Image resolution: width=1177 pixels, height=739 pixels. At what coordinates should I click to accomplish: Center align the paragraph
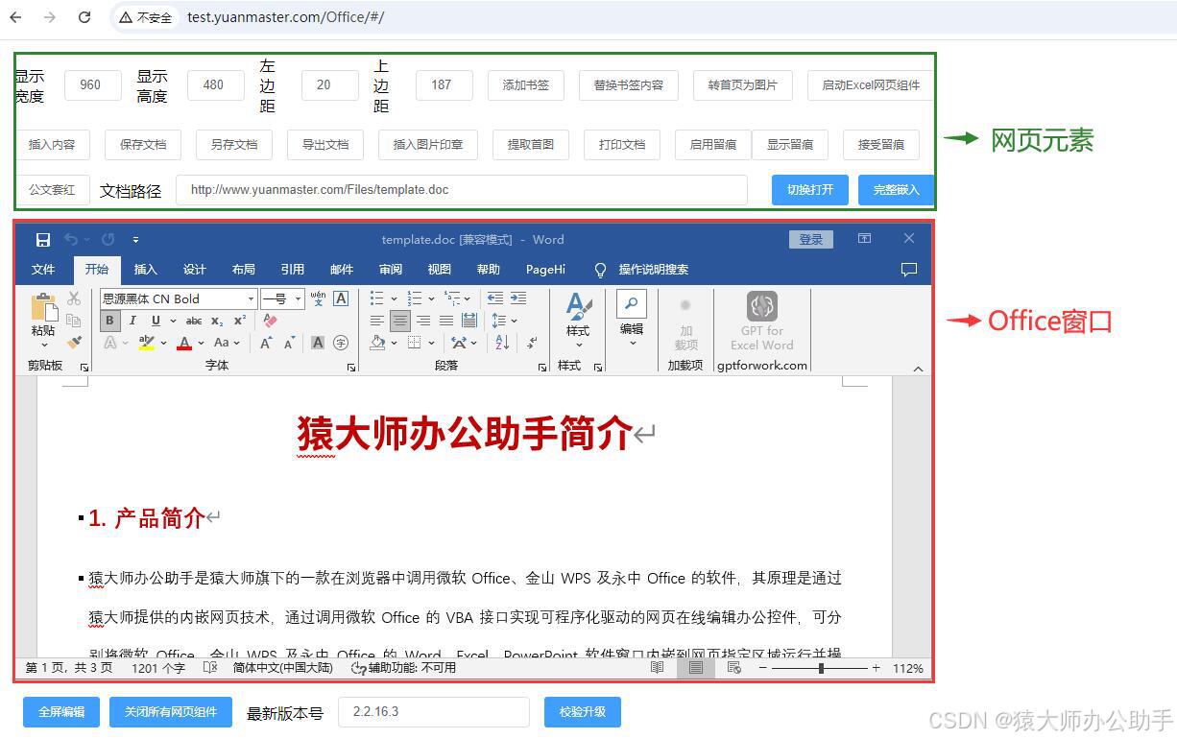tap(400, 321)
